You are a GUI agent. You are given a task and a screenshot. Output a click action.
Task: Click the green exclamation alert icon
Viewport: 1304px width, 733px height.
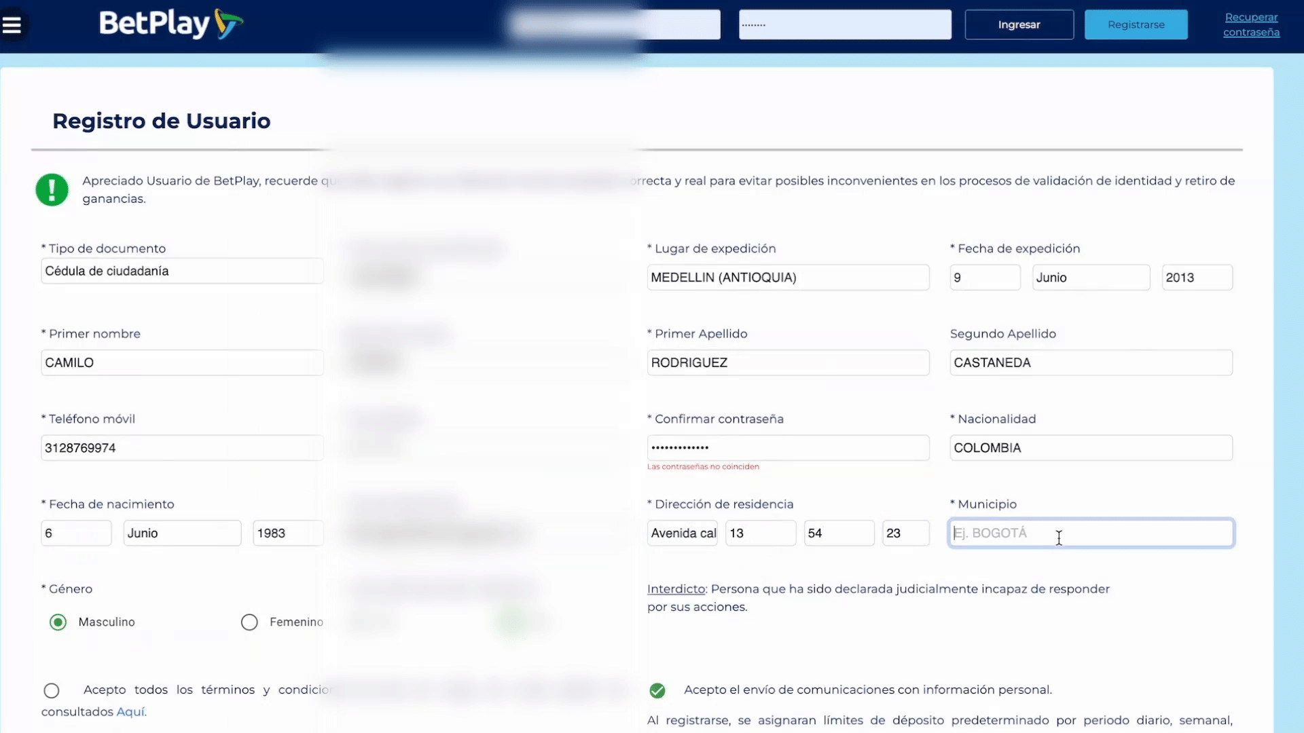coord(52,189)
